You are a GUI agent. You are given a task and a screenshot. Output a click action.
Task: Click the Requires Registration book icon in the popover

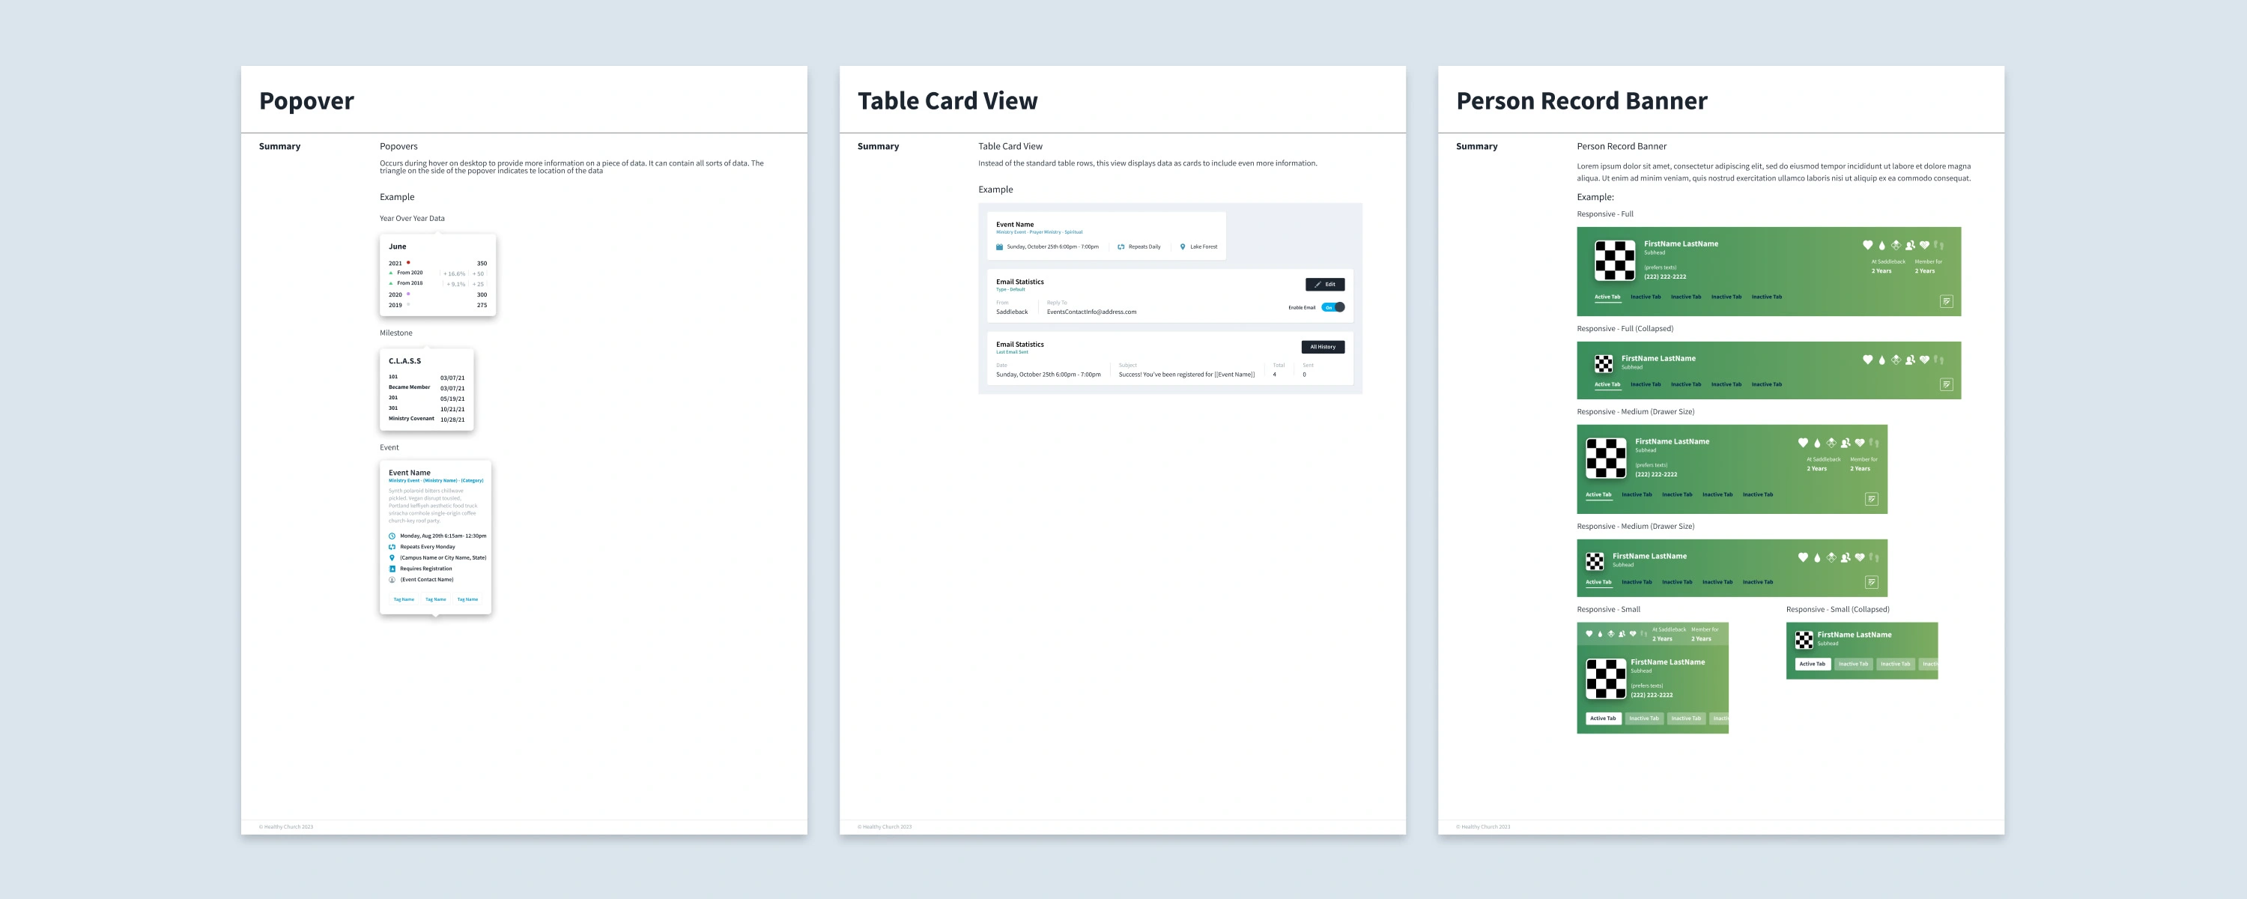(x=392, y=568)
